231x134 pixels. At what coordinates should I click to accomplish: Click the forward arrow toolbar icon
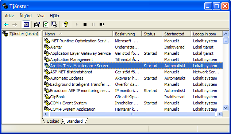point(15,24)
